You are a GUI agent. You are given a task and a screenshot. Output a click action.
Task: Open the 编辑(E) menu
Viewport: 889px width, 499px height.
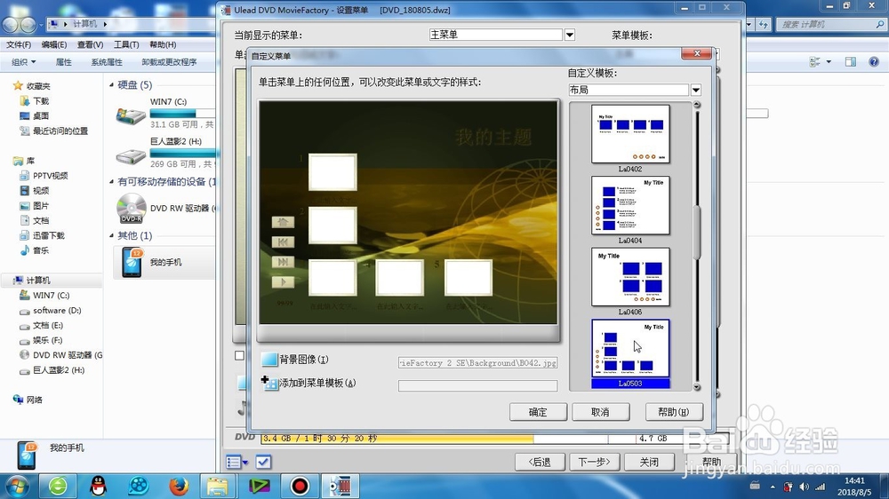(x=54, y=44)
